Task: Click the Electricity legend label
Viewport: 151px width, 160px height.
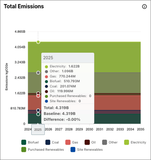Action: tap(139, 142)
